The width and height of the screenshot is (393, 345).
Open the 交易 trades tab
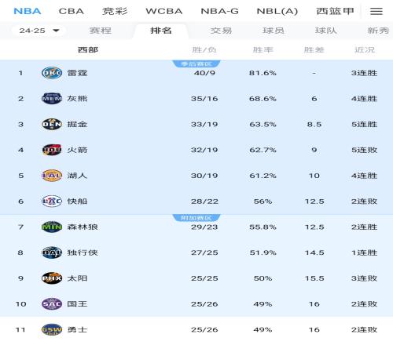click(221, 31)
